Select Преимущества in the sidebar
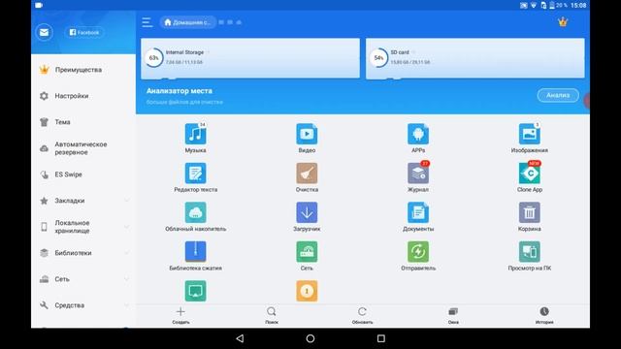621x349 pixels. (x=83, y=70)
